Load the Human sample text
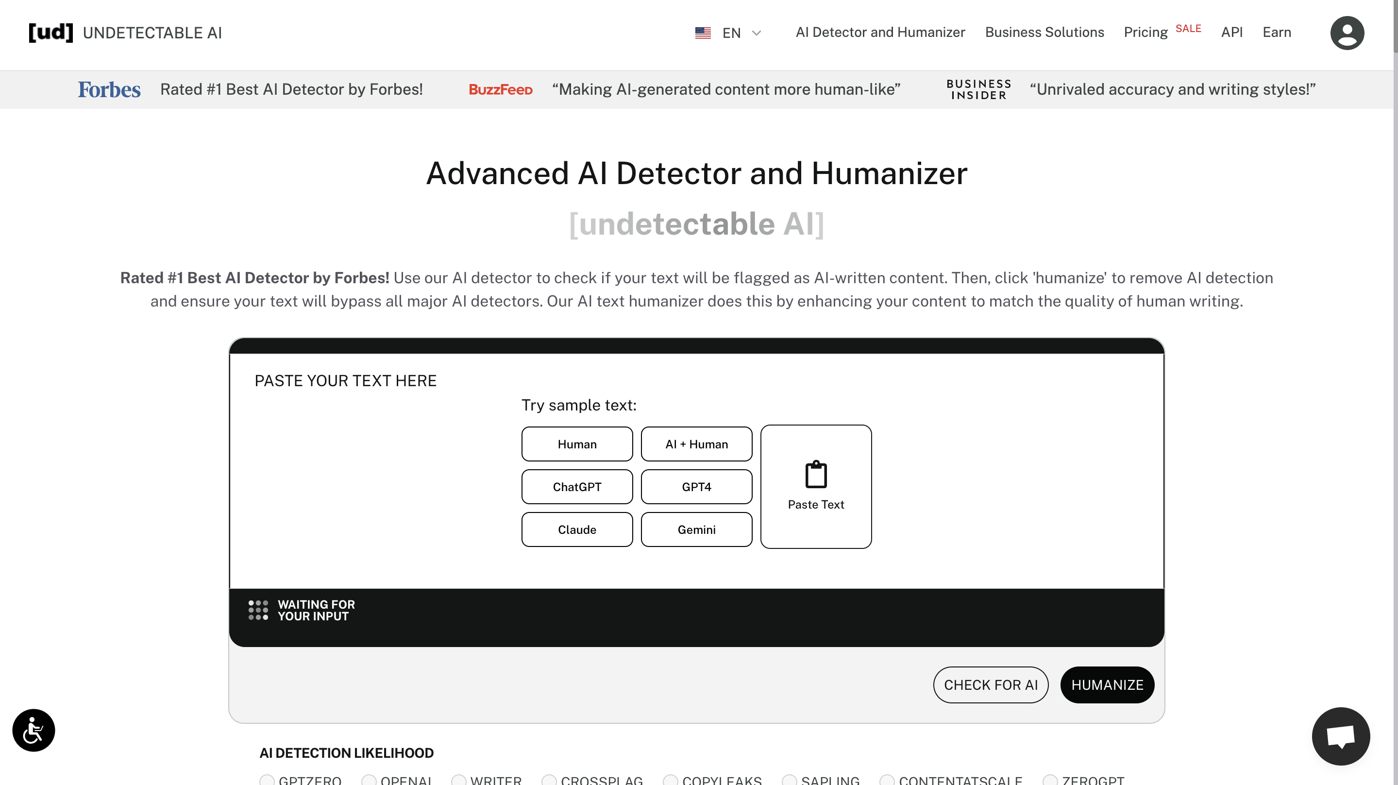Image resolution: width=1398 pixels, height=785 pixels. 577,444
